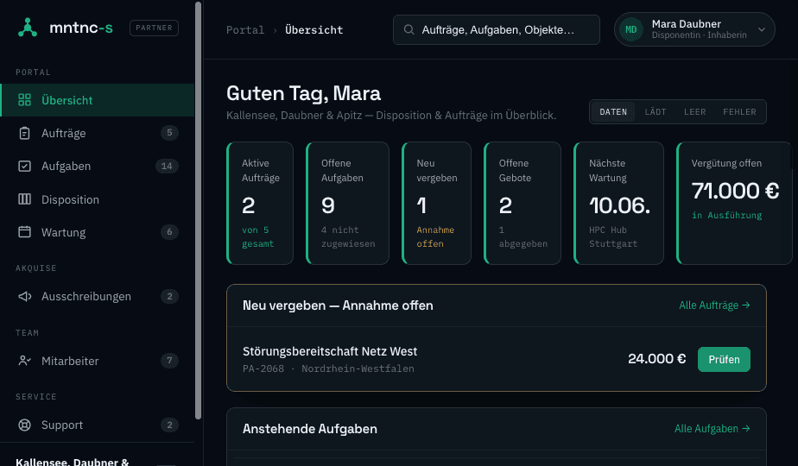
Task: Switch to the FEHLER state tab
Action: (739, 112)
